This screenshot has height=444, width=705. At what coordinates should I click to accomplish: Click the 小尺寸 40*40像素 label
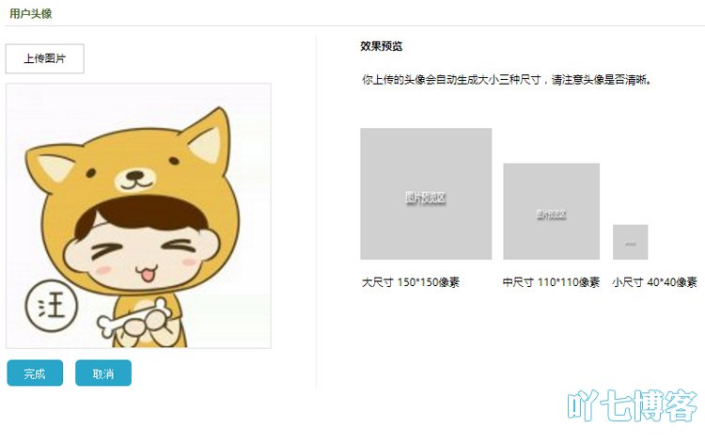pos(654,282)
